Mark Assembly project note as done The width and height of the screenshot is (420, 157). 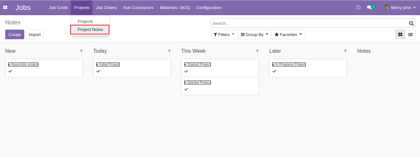click(x=10, y=71)
